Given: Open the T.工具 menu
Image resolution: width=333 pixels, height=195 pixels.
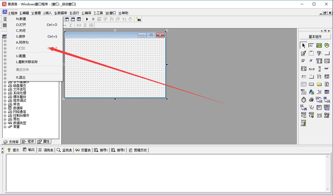Looking at the screenshot, I should click(98, 13).
